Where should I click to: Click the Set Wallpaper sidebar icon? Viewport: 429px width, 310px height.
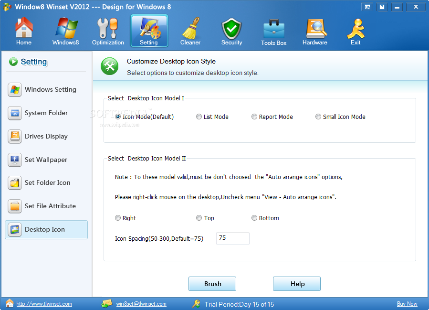15,160
